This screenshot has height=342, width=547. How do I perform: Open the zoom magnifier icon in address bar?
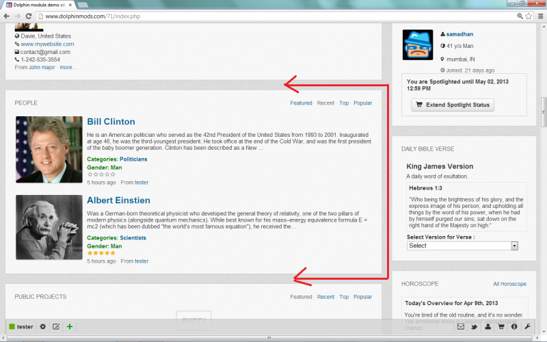520,16
